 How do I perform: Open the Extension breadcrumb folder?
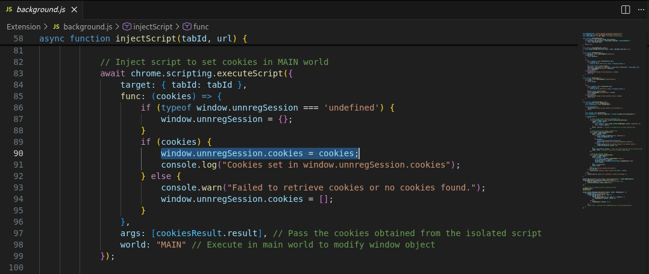click(24, 27)
